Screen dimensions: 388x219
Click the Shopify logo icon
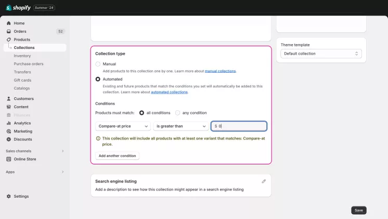coord(9,8)
